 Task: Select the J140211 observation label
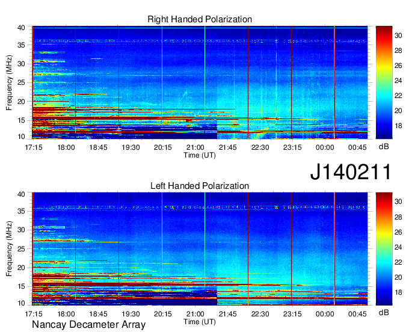pos(351,172)
